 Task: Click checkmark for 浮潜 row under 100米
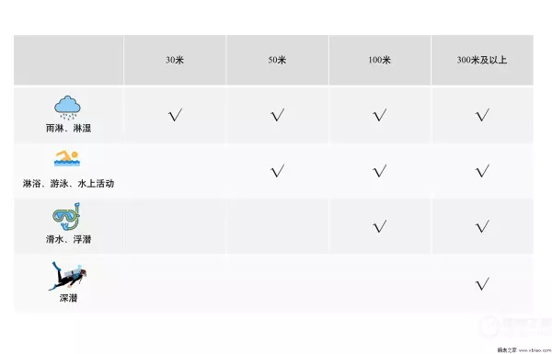point(379,226)
